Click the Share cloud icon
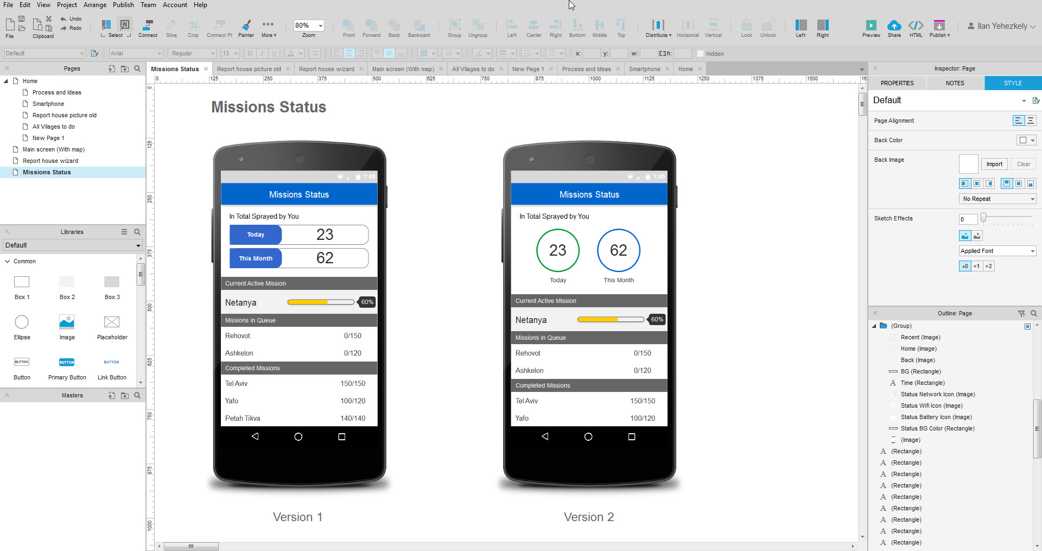Viewport: 1042px width, 551px height. tap(894, 25)
